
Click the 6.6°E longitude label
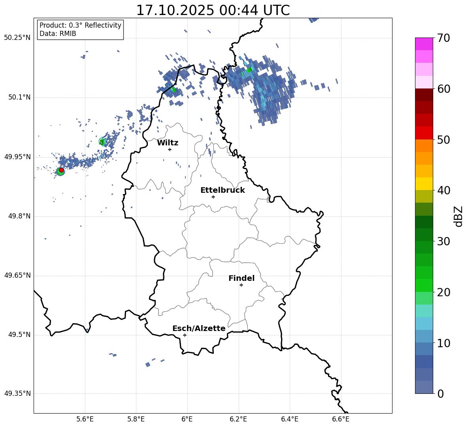341,419
